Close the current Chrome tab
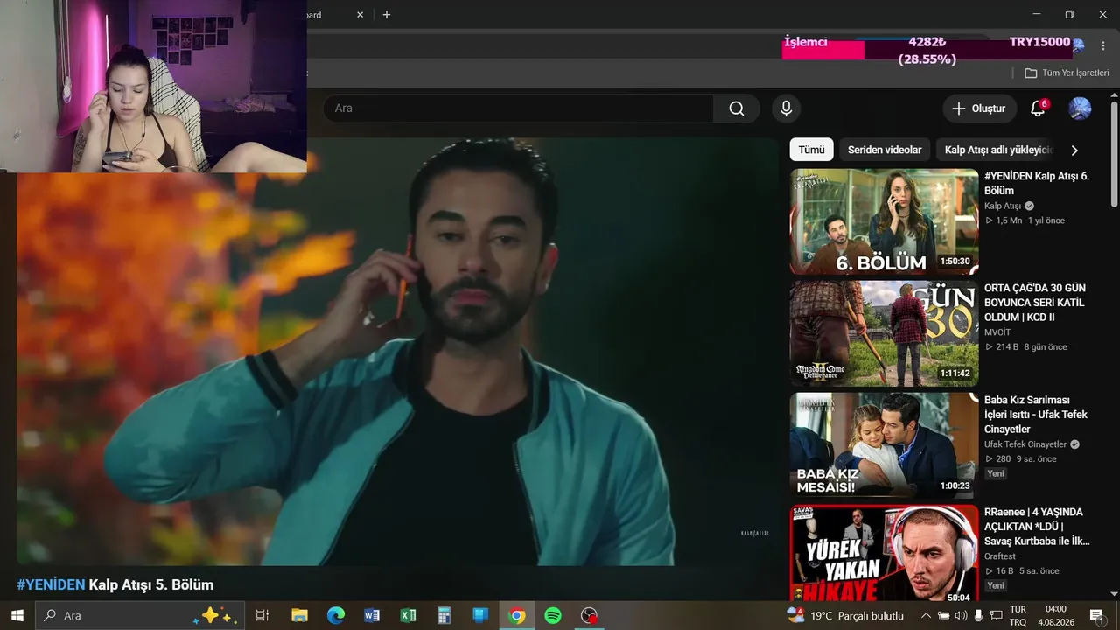This screenshot has width=1120, height=630. click(360, 15)
